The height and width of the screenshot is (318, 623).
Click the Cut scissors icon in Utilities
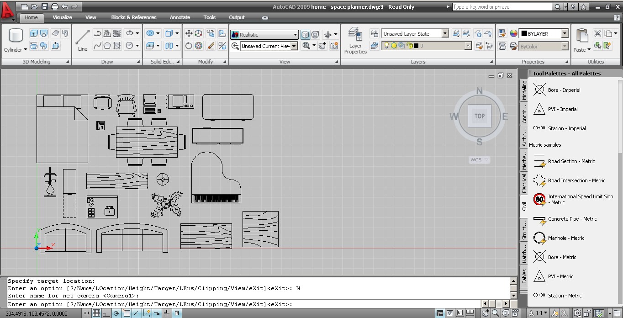coord(597,34)
